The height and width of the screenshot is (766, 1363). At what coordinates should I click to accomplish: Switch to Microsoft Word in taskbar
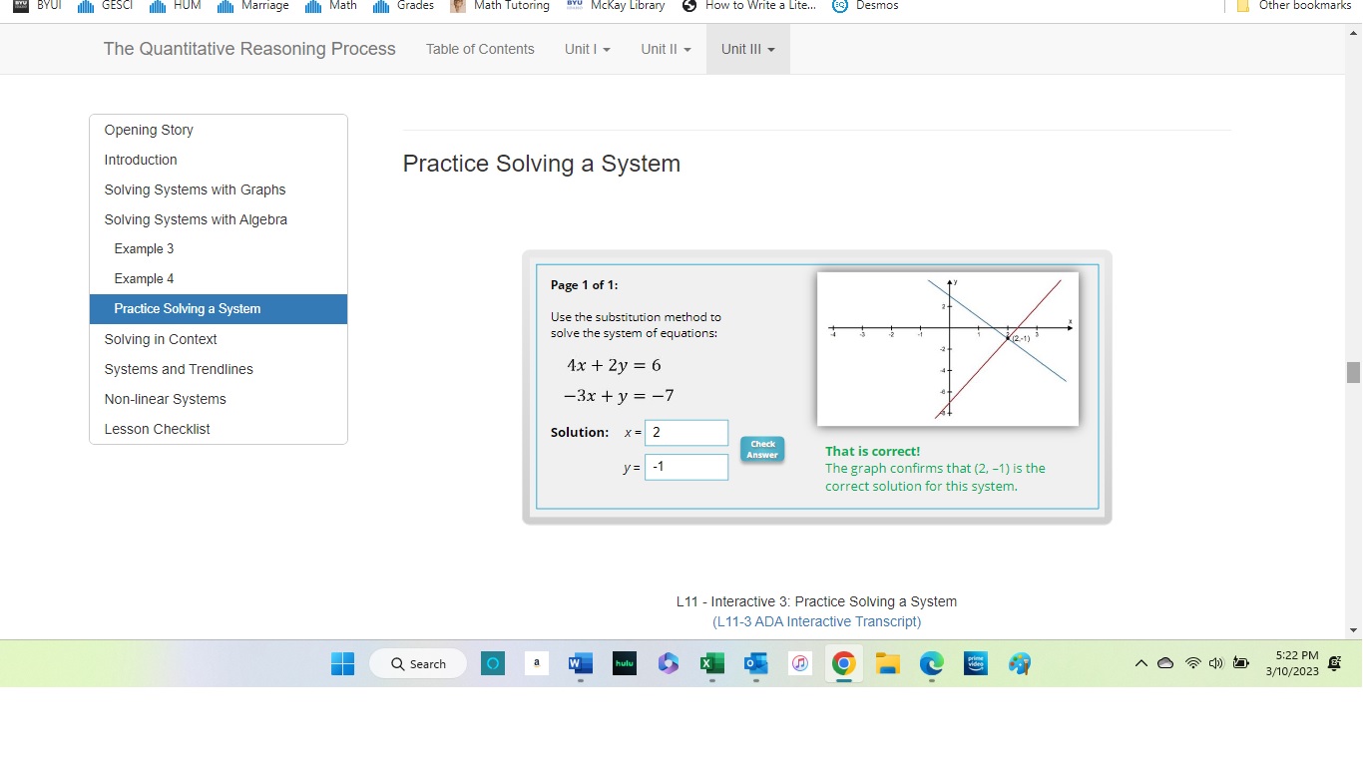pyautogui.click(x=581, y=664)
